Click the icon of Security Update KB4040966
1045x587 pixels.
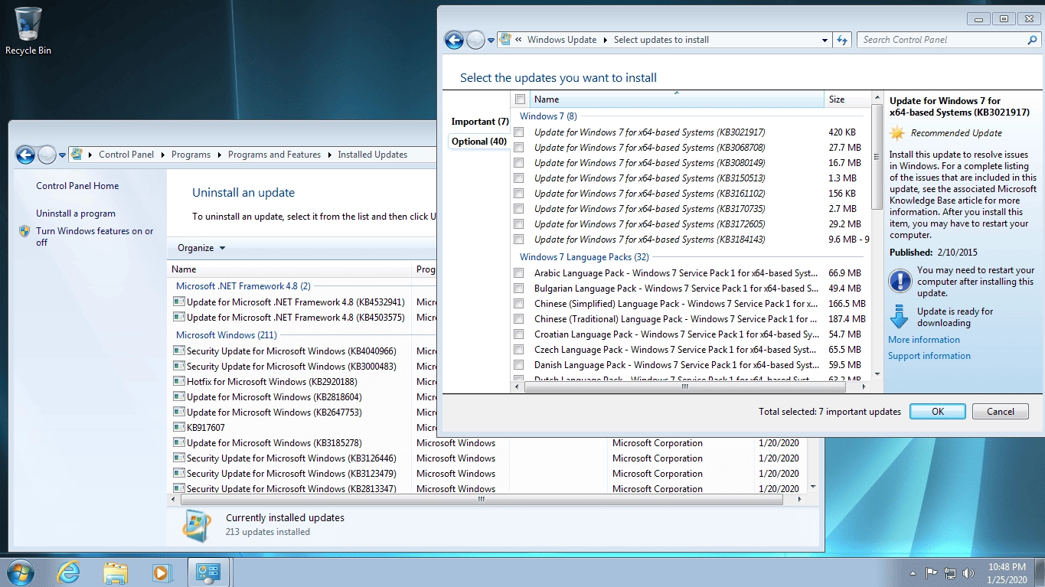tap(179, 351)
